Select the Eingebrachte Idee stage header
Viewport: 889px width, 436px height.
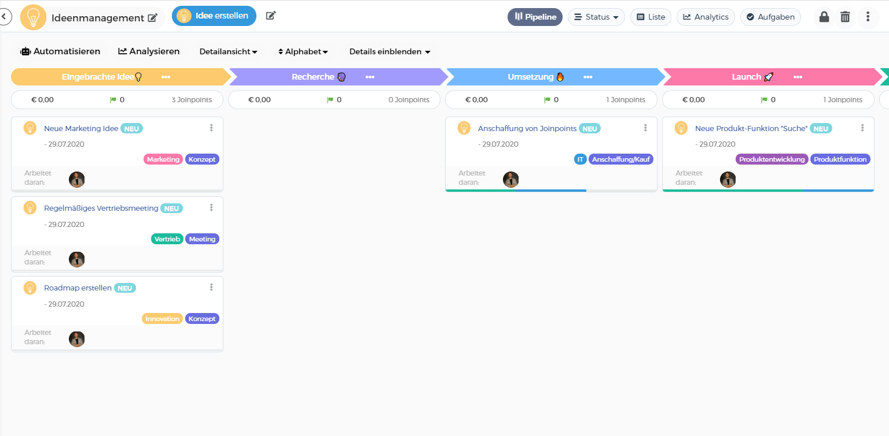point(120,77)
